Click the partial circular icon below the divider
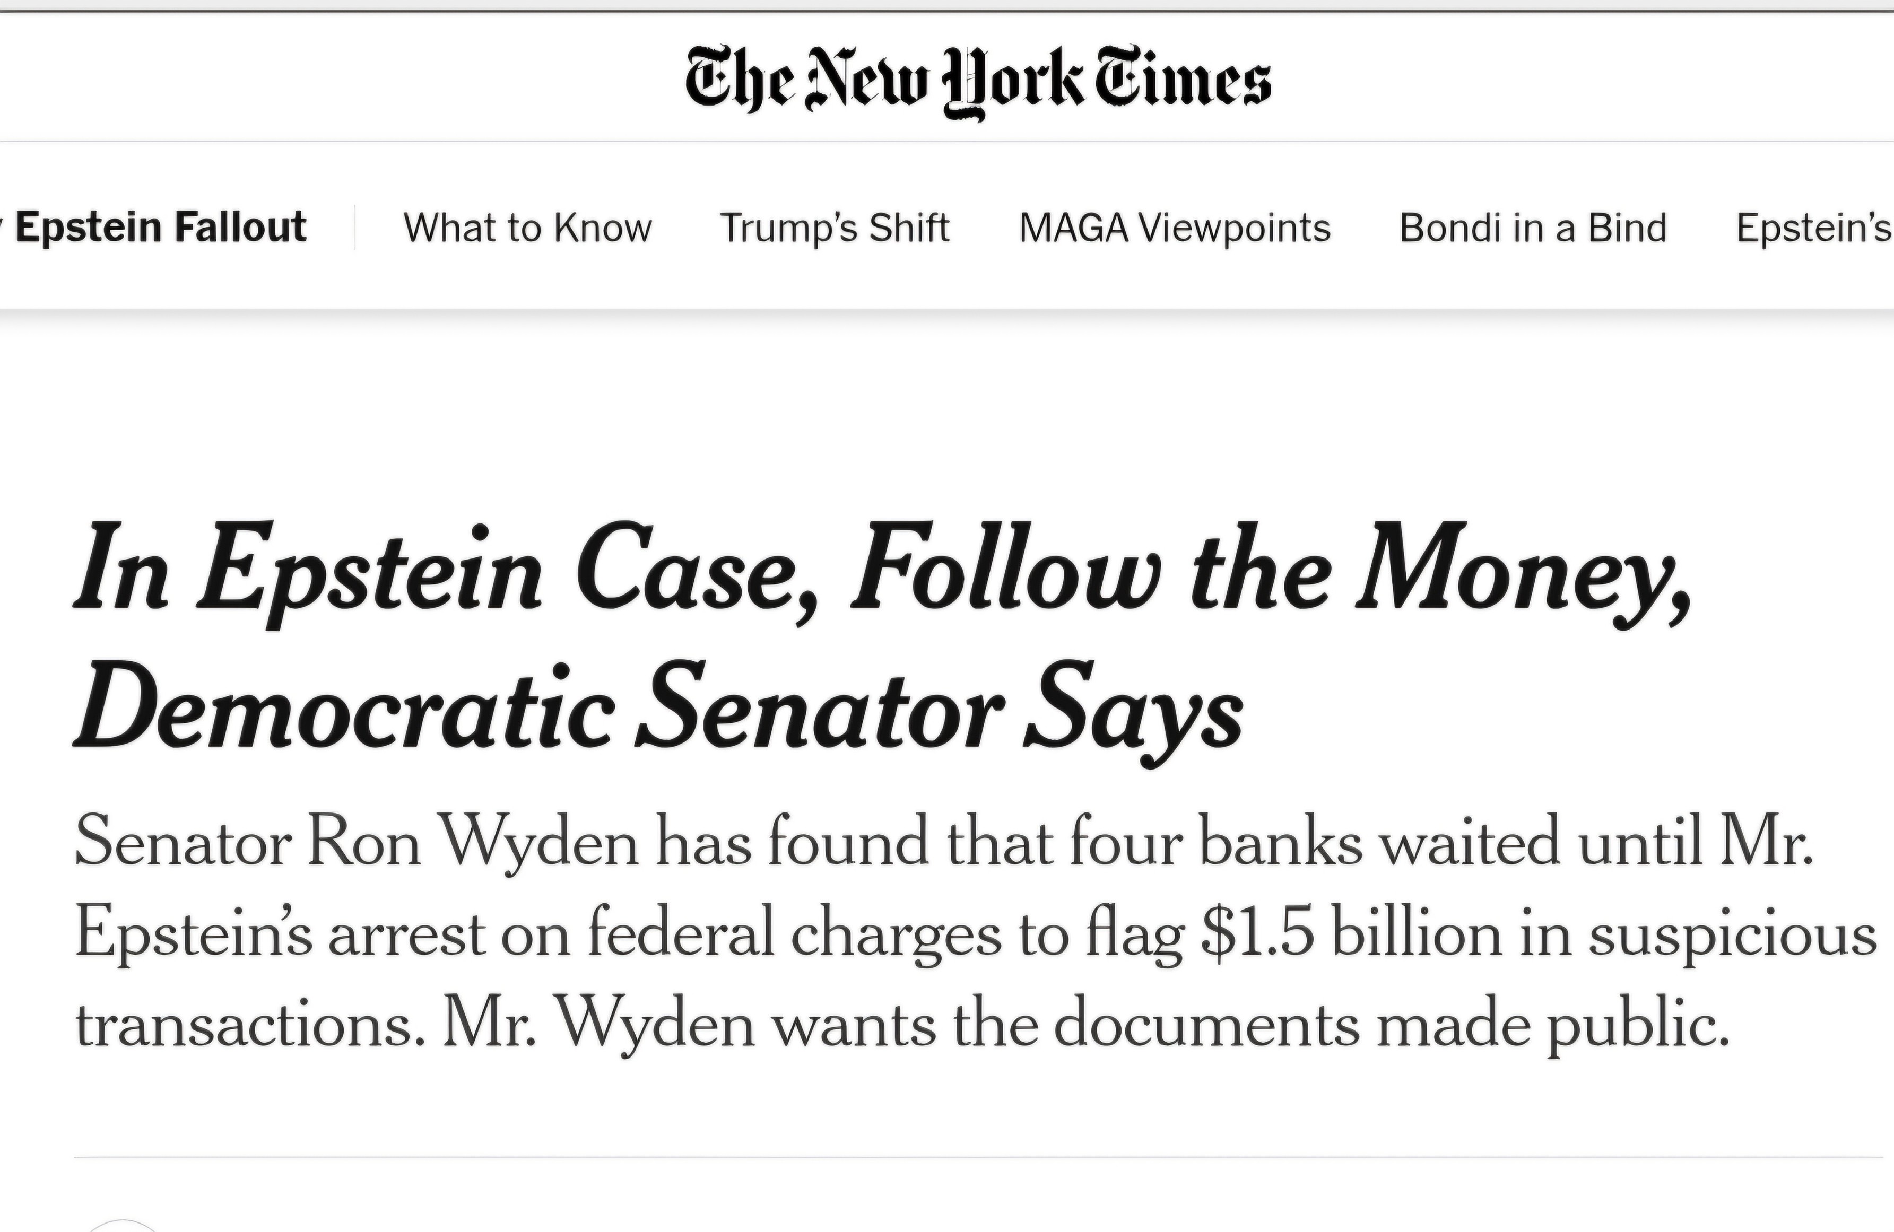The width and height of the screenshot is (1894, 1232). click(x=122, y=1225)
